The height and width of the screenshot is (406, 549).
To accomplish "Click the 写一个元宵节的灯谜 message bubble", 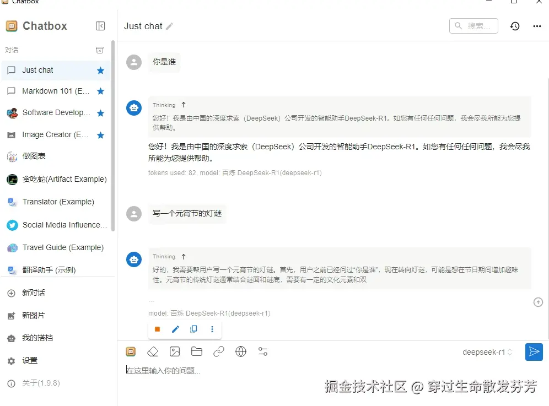I will [x=187, y=214].
